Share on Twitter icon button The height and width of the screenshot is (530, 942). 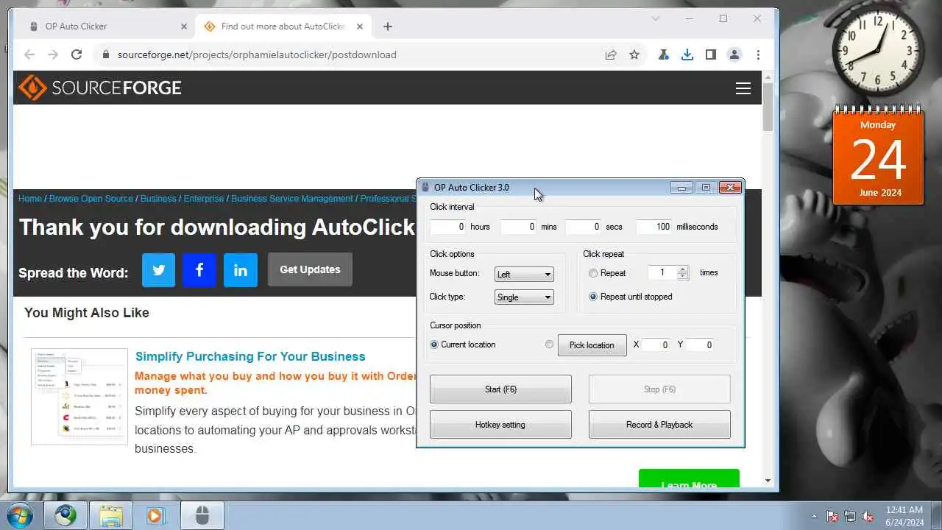click(x=158, y=269)
